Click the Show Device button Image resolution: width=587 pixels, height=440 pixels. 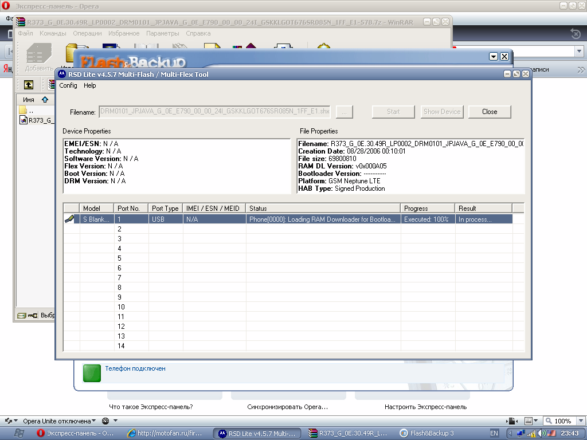pos(442,112)
